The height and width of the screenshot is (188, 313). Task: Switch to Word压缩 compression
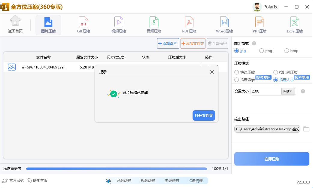point(224,25)
